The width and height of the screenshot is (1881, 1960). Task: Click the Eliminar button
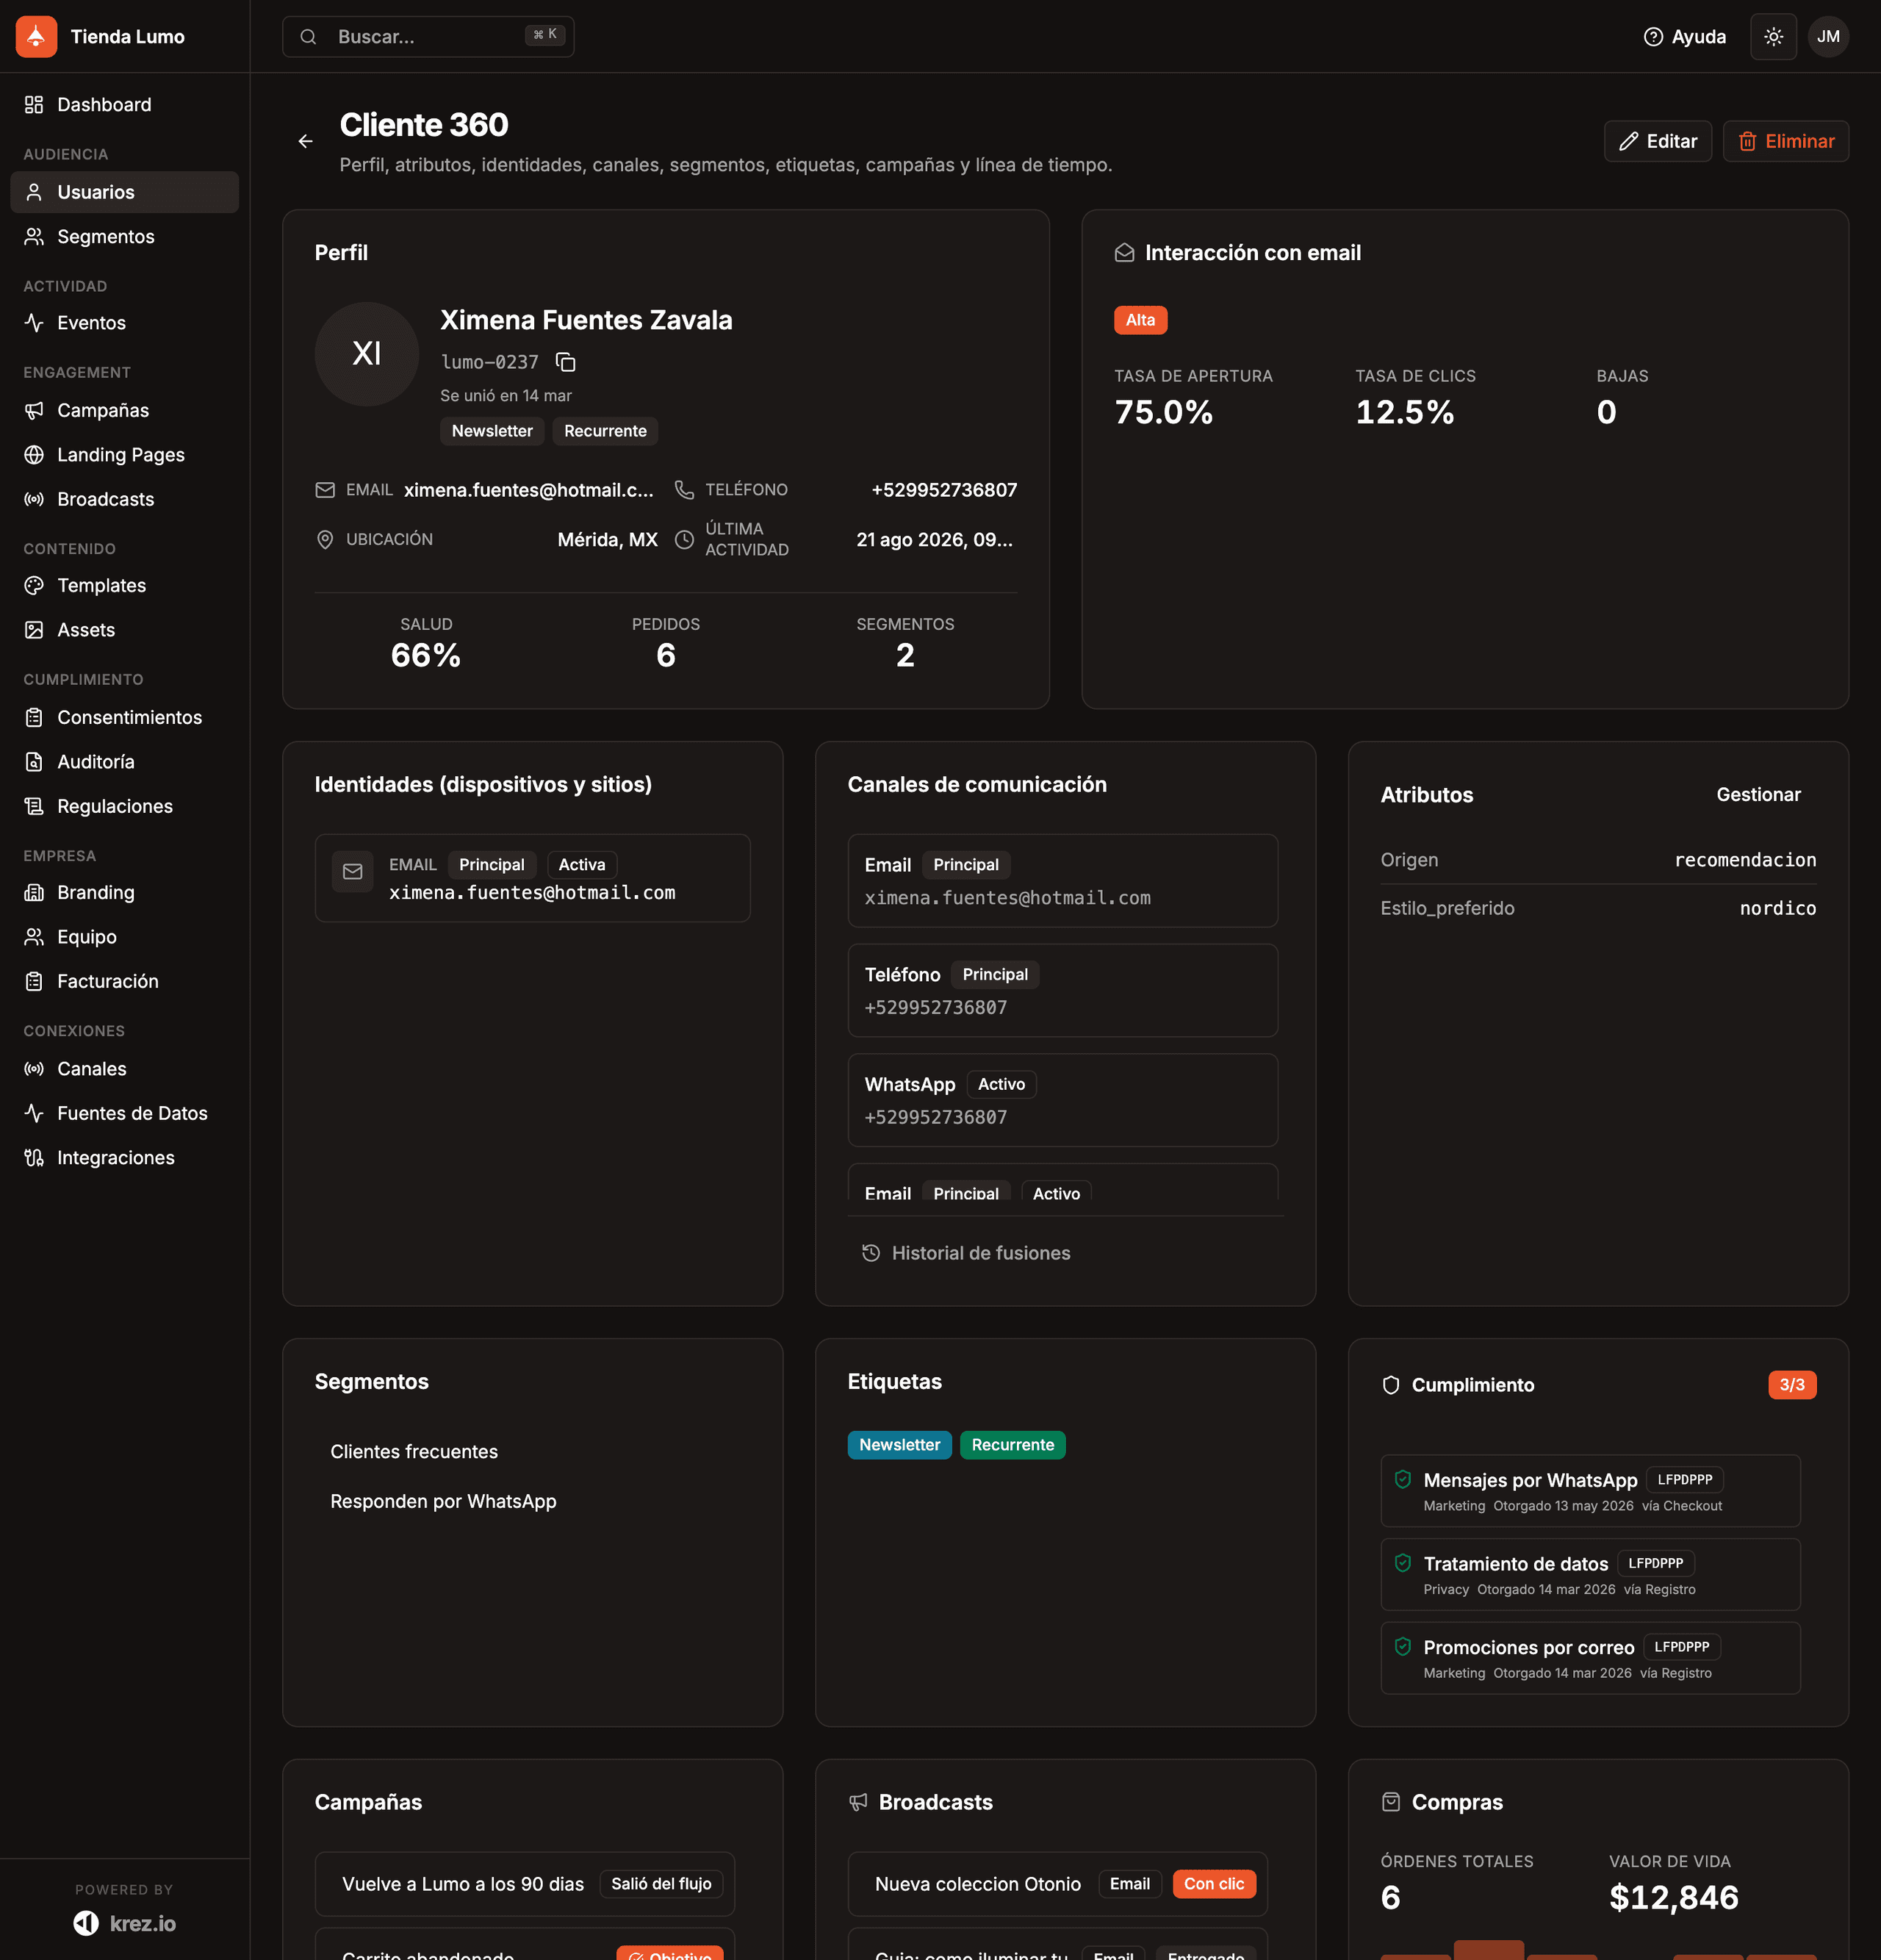[1785, 141]
